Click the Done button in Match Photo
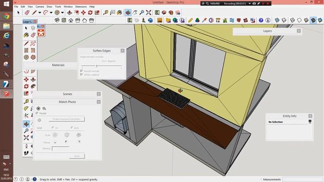 [x=77, y=156]
